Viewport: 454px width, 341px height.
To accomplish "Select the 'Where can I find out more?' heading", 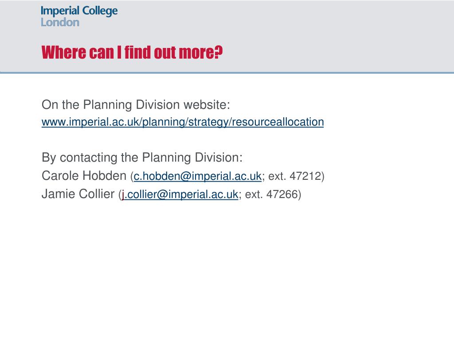I will (x=132, y=52).
